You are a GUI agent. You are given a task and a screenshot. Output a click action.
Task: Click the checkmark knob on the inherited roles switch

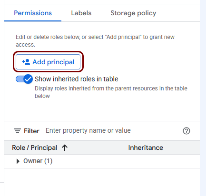pos(28,79)
